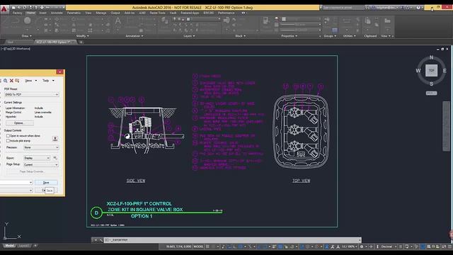Open the Tools menu in the save dialog
453x255 pixels.
[x=48, y=81]
